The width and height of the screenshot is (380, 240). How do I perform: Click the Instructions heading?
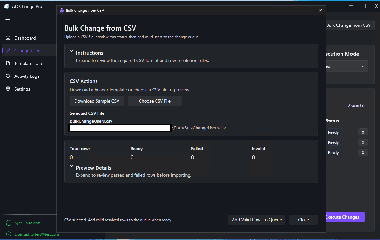coord(90,53)
